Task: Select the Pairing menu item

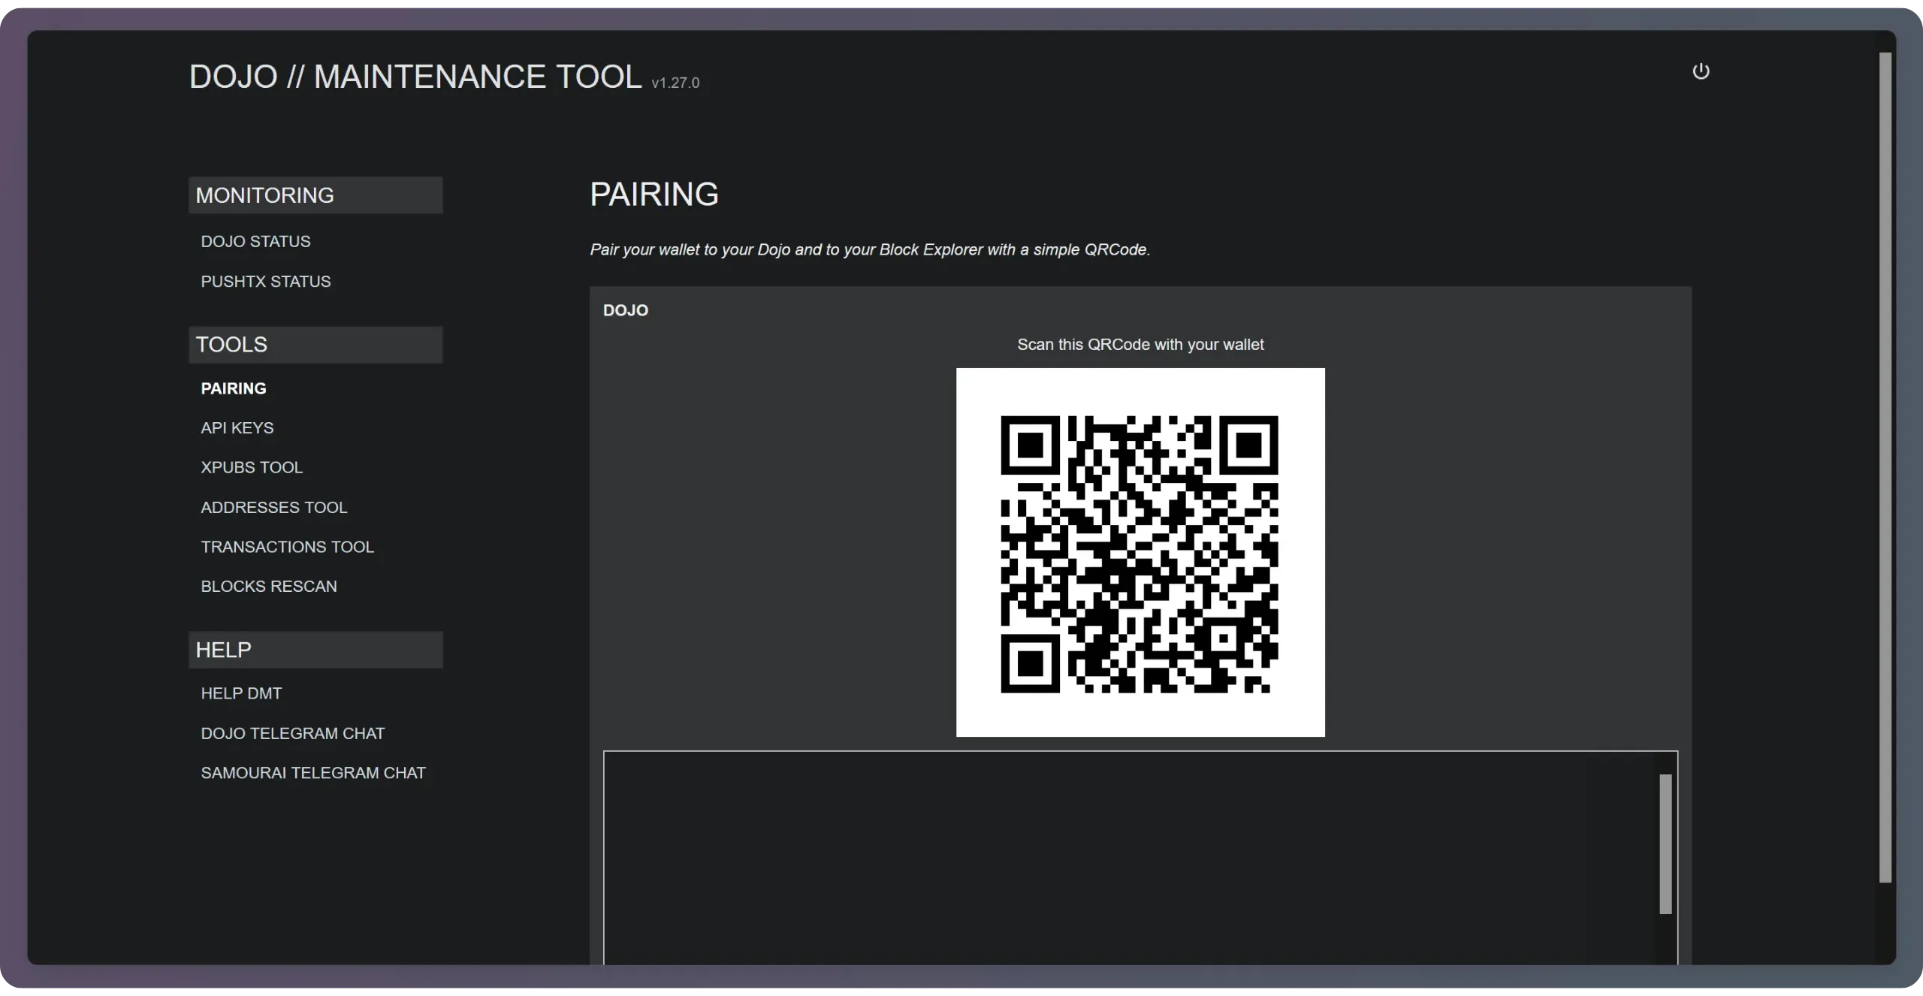Action: pyautogui.click(x=234, y=388)
